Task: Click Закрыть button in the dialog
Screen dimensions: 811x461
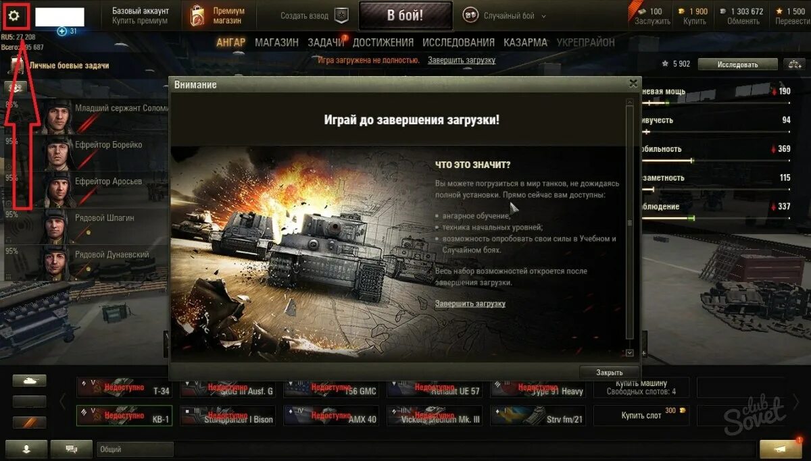Action: pyautogui.click(x=609, y=372)
